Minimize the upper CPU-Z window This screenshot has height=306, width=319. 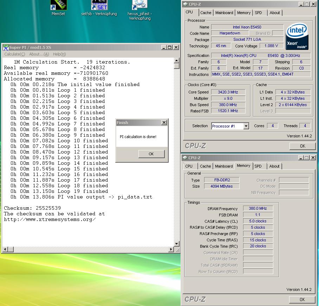(x=301, y=4)
